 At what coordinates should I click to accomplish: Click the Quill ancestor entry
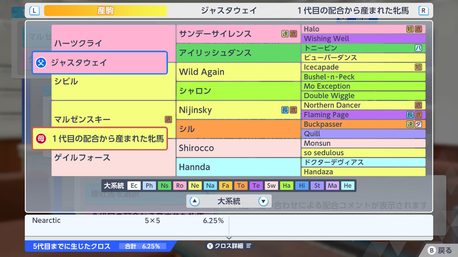tap(363, 134)
